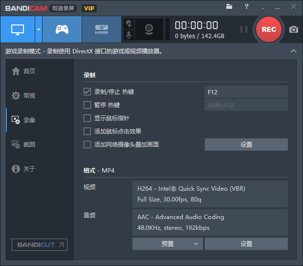
Task: Check 添加鼠标点击效果 option
Action: point(87,131)
